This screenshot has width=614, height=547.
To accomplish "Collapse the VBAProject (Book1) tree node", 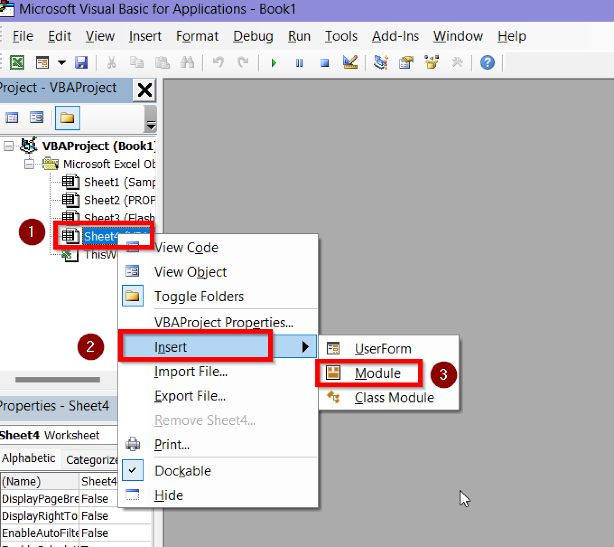I will (8, 146).
